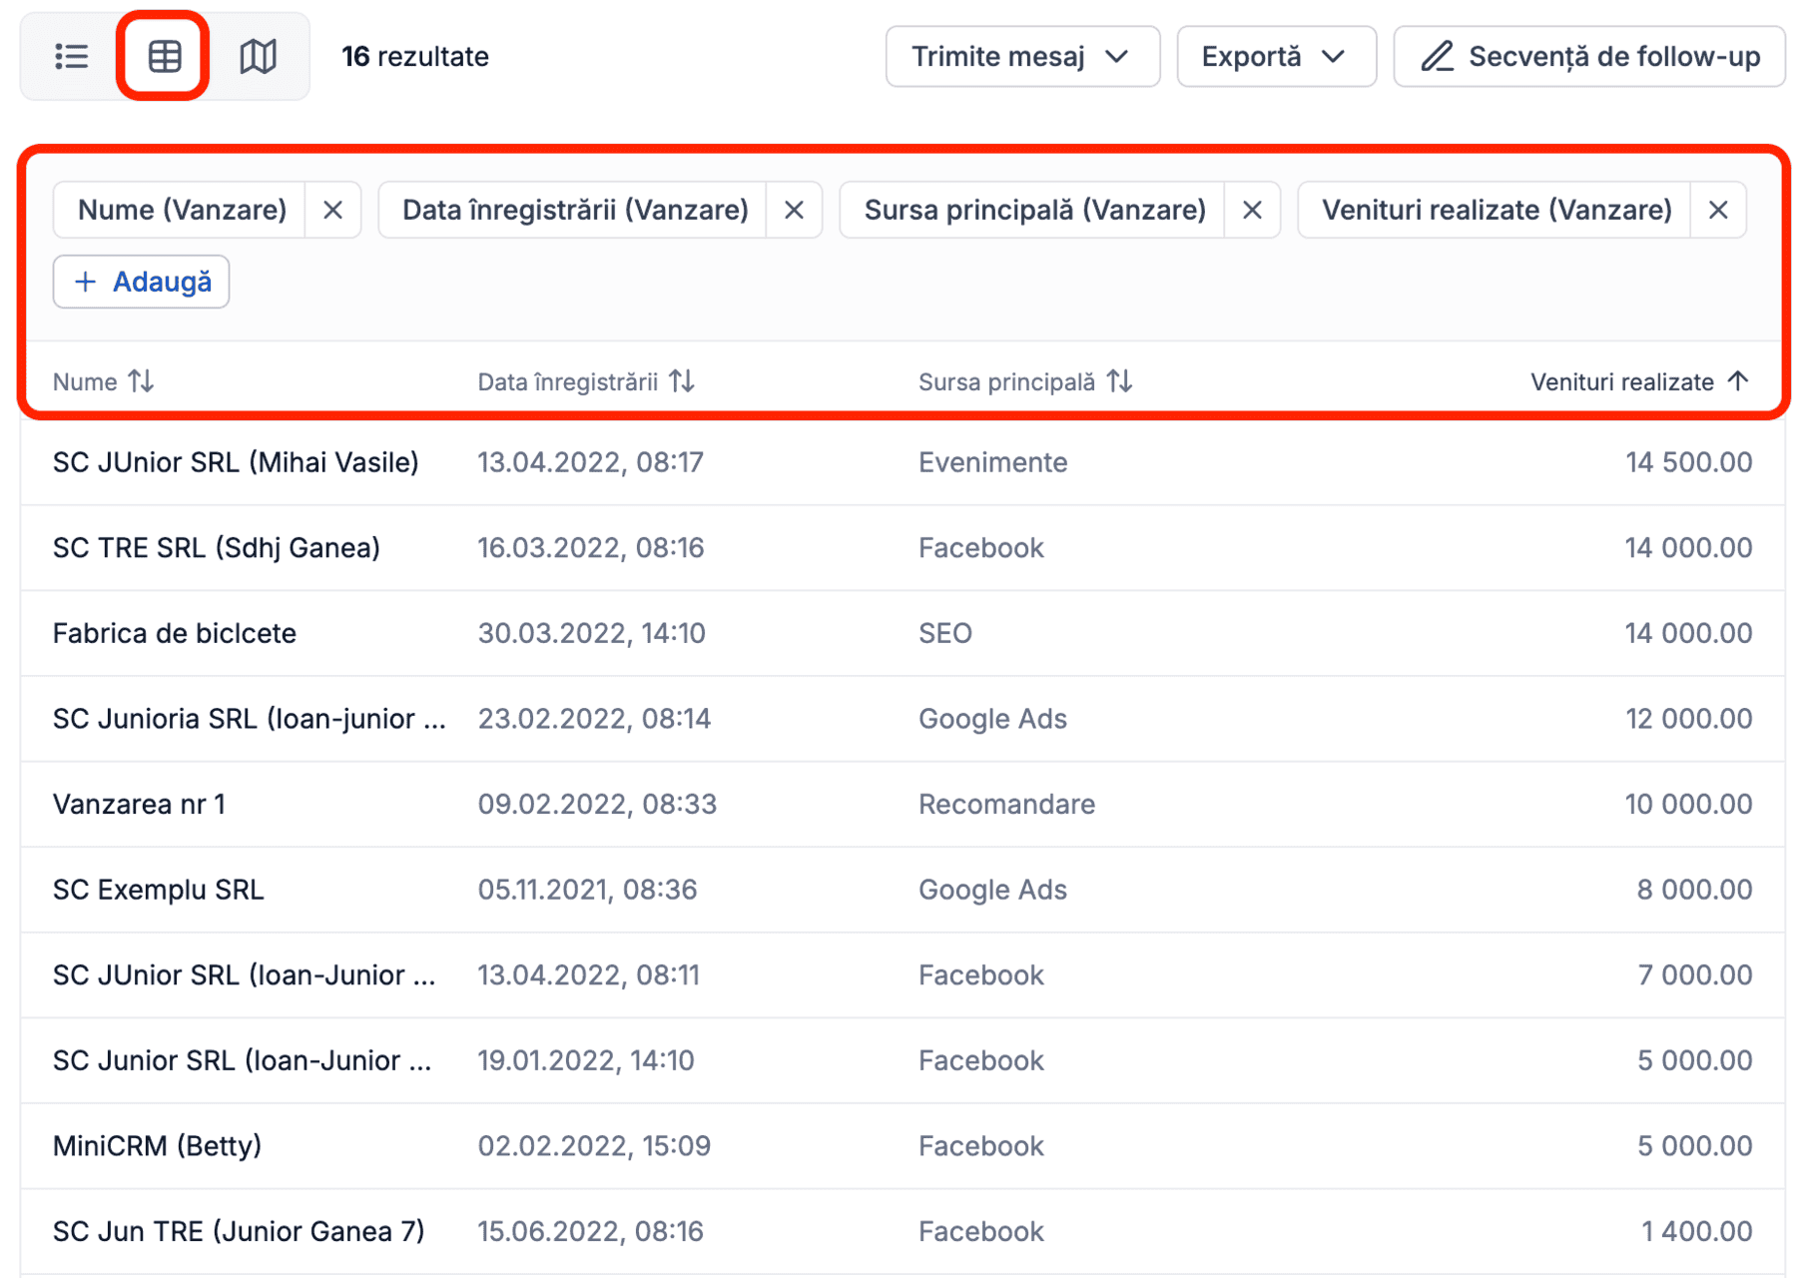
Task: Click Google Ads in SC Exemplu SRL row
Action: point(992,890)
